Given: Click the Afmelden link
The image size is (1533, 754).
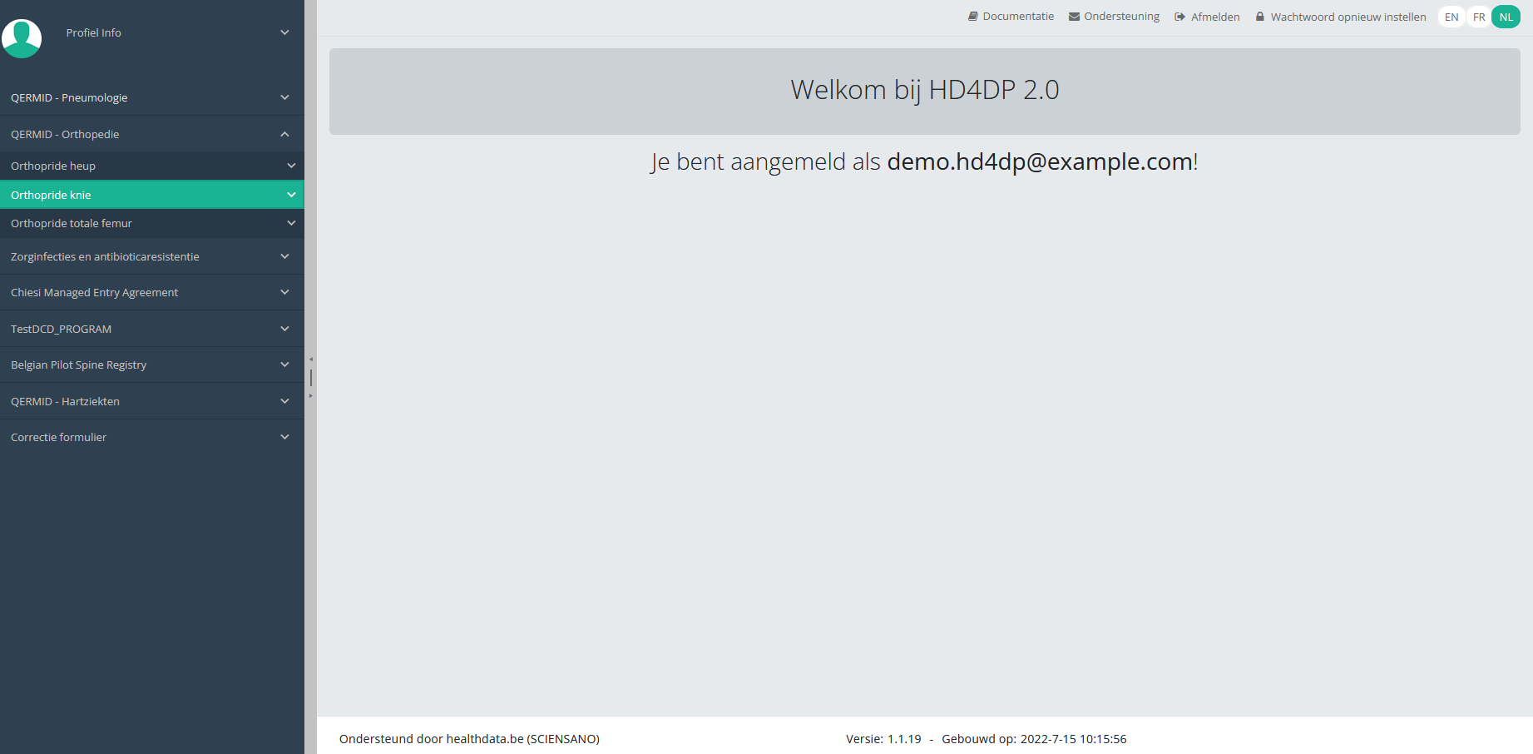Looking at the screenshot, I should point(1215,17).
